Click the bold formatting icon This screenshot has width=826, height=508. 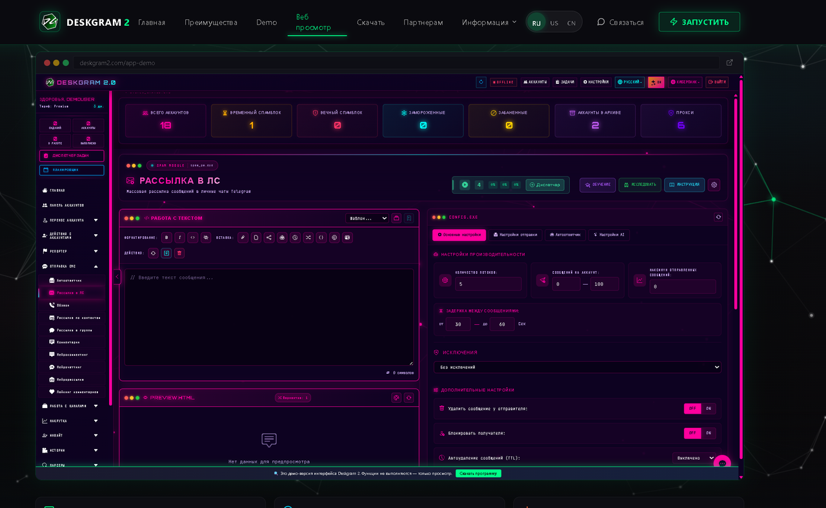pyautogui.click(x=166, y=238)
